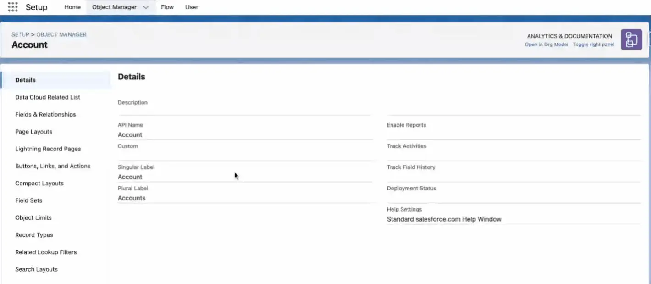The image size is (651, 284).
Task: Open Fields & Relationships section
Action: click(x=45, y=114)
